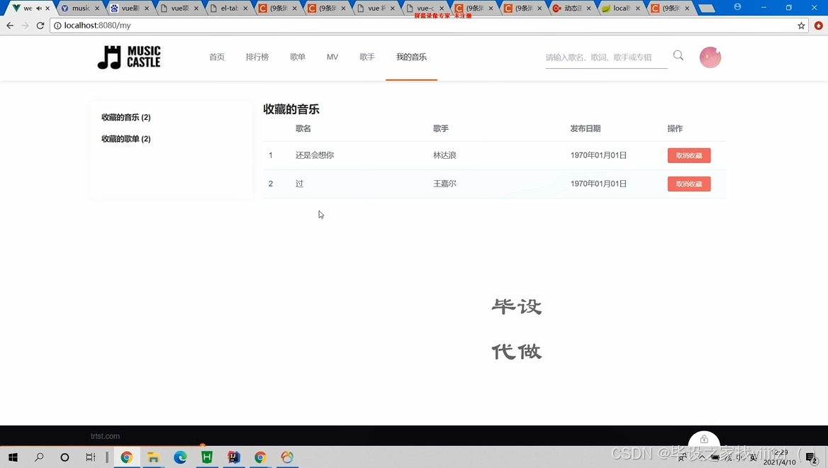
Task: Switch to the music browser tab
Action: tap(79, 9)
